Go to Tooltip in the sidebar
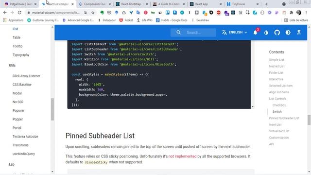 pos(17,46)
